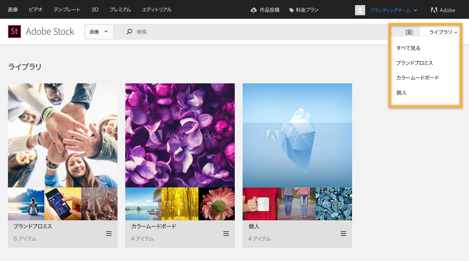This screenshot has height=261, width=469.
Task: Open the 画像 media type dropdown
Action: point(99,32)
